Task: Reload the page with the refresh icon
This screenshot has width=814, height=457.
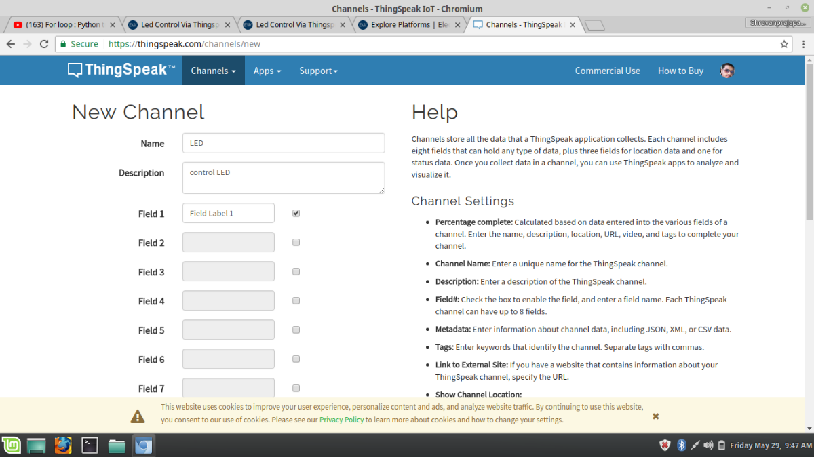Action: (44, 44)
